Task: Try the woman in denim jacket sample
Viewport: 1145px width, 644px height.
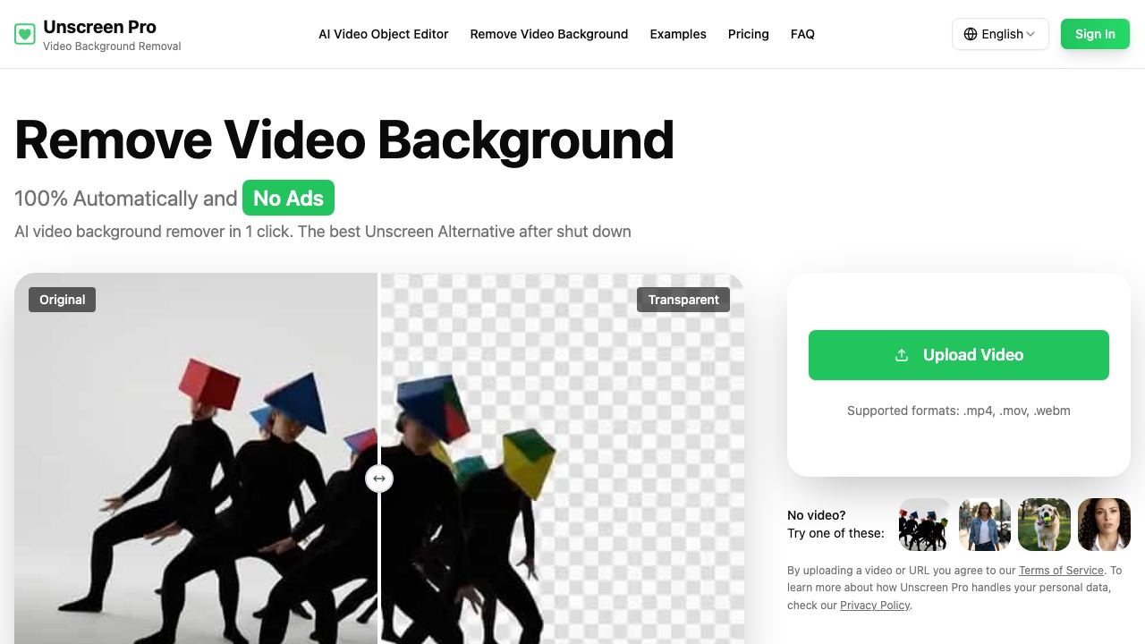Action: [984, 524]
